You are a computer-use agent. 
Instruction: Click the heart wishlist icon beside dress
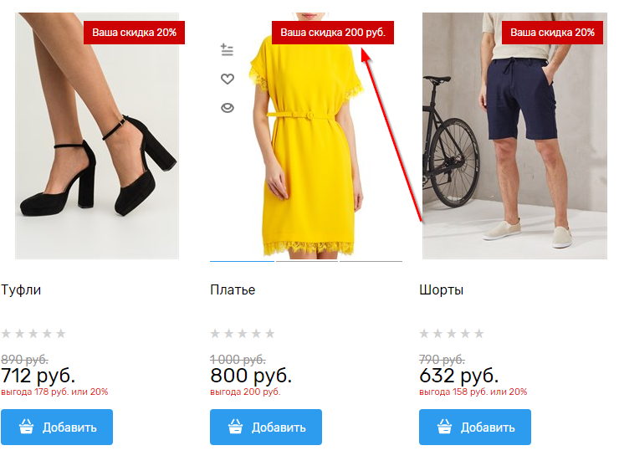click(x=227, y=79)
